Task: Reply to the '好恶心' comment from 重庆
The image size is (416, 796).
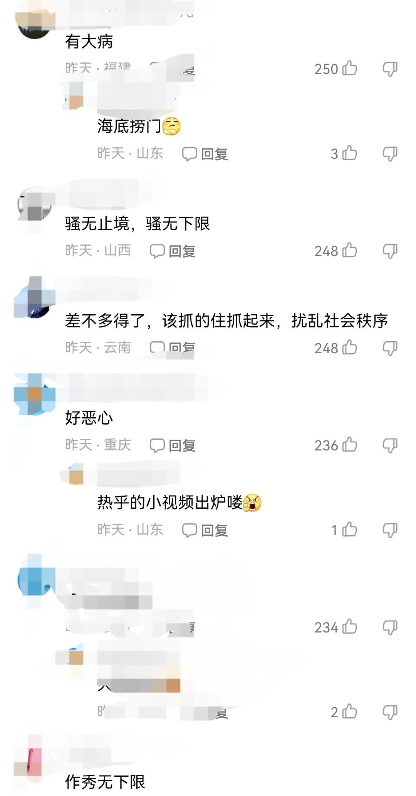Action: point(173,445)
